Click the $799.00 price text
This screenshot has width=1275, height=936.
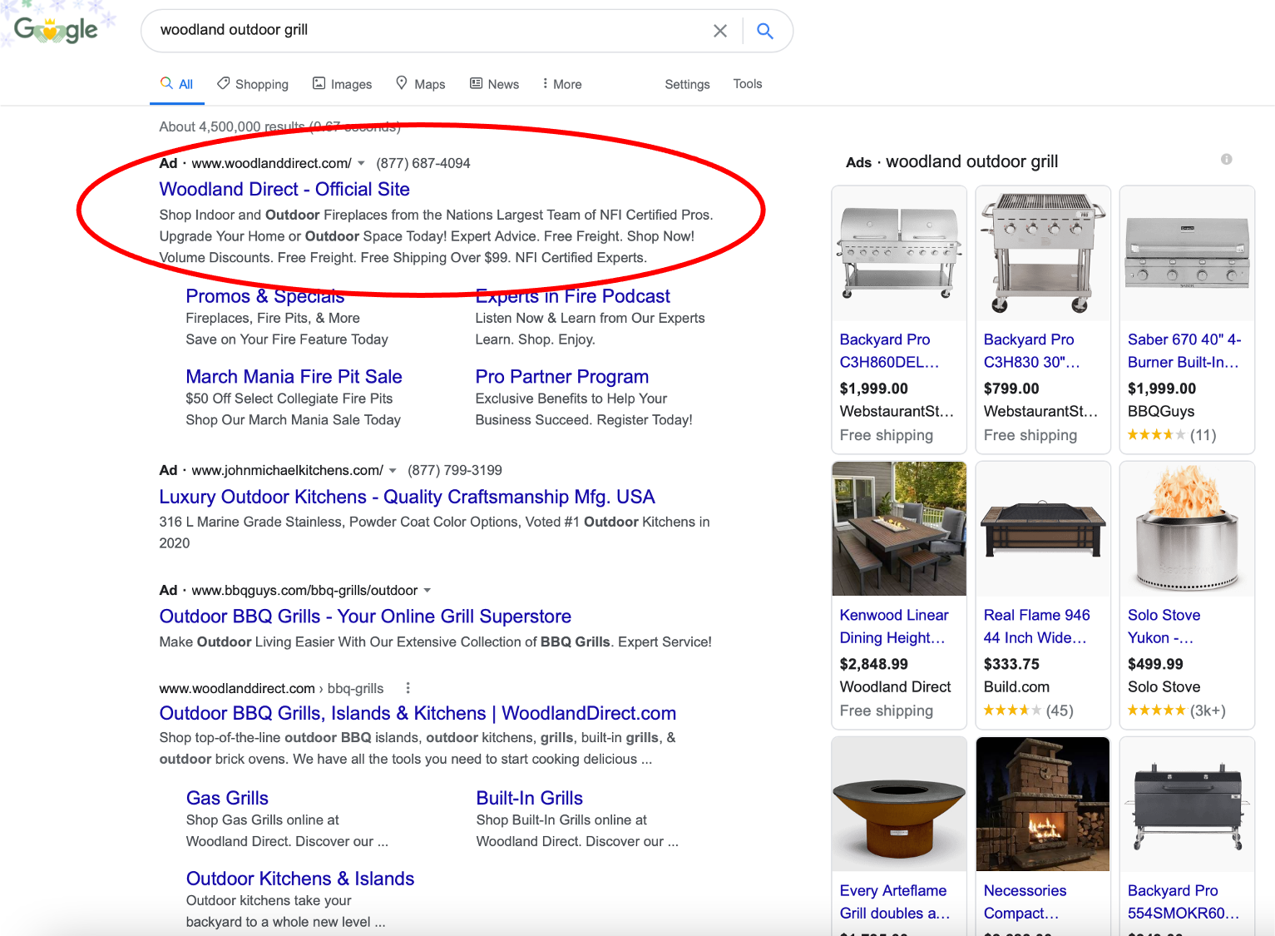pos(1011,389)
